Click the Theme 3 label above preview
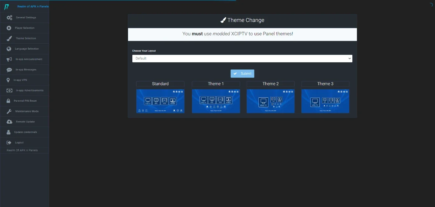 pos(325,84)
